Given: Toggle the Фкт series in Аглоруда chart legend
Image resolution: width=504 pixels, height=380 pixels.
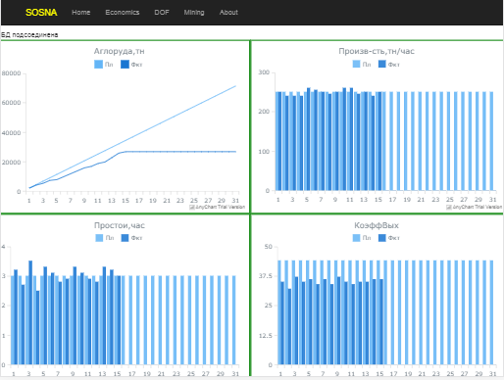Looking at the screenshot, I should click(131, 65).
